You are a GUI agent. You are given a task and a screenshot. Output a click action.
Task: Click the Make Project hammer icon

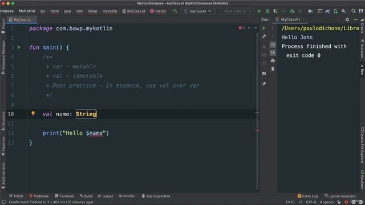pos(175,11)
